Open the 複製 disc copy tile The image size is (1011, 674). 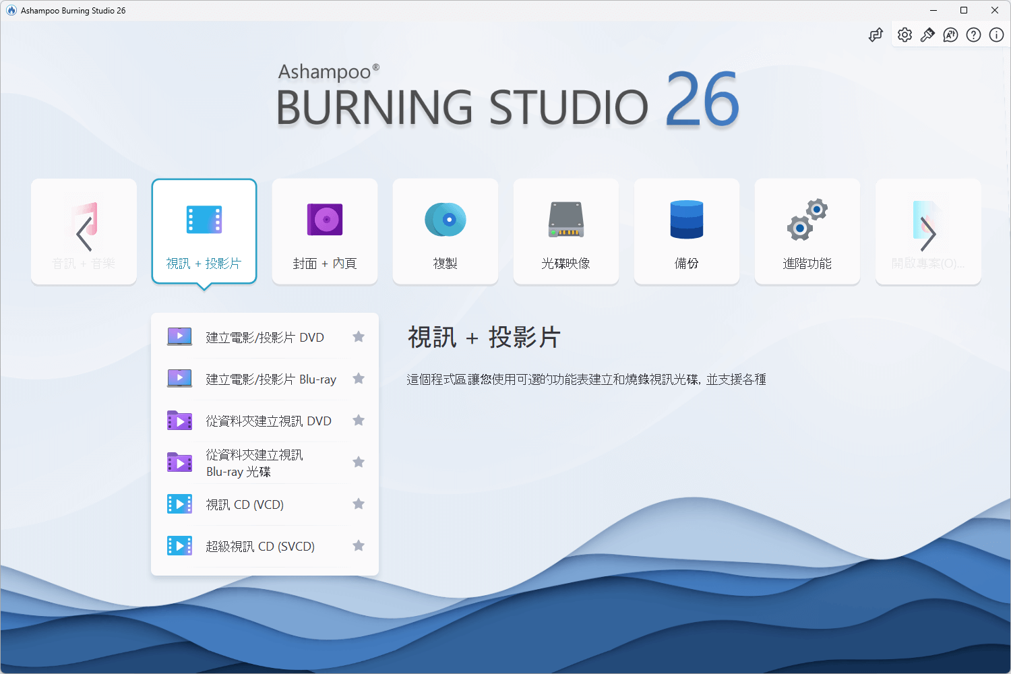(x=446, y=231)
